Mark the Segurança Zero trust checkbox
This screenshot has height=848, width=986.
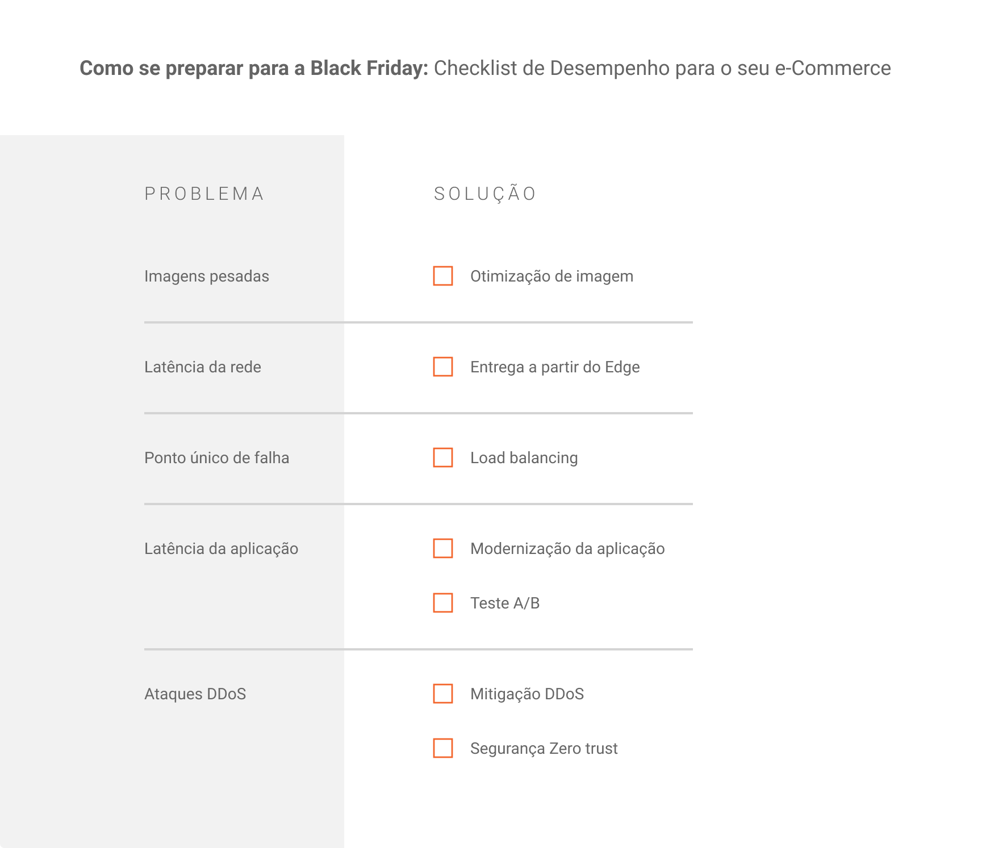443,748
